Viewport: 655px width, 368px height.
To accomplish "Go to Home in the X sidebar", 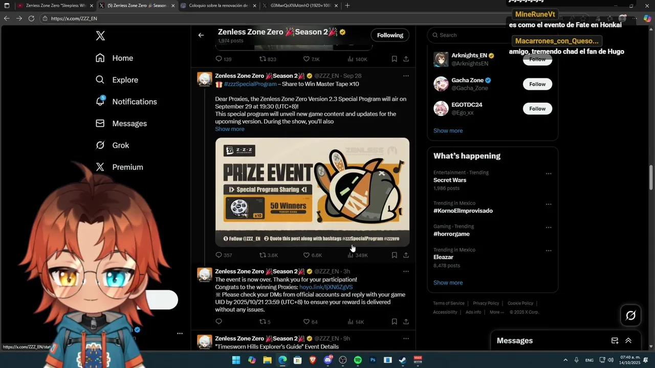I will [x=115, y=58].
